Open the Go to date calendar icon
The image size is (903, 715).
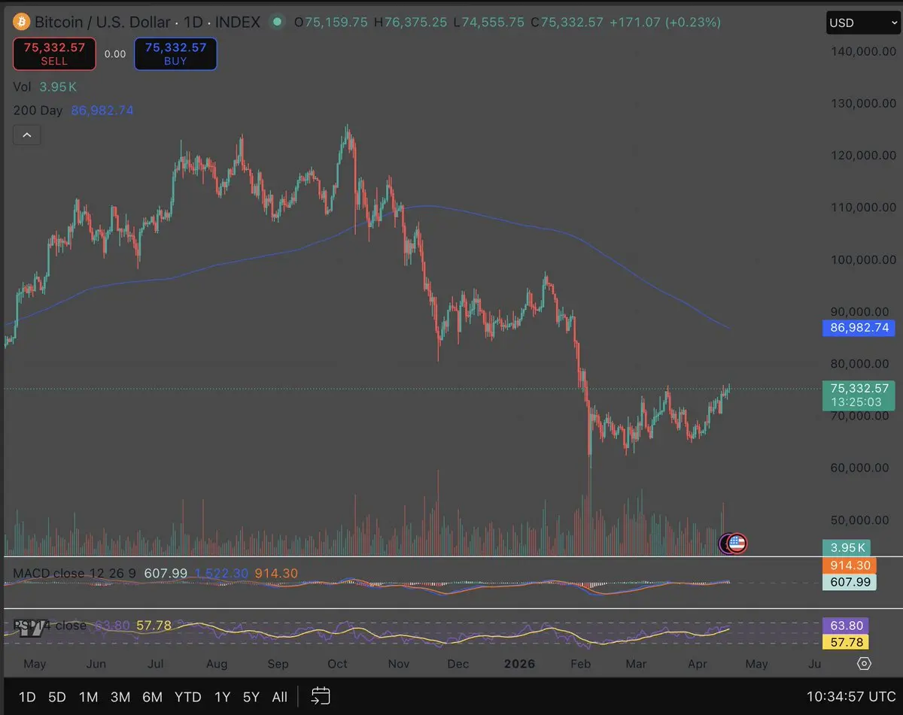click(321, 696)
